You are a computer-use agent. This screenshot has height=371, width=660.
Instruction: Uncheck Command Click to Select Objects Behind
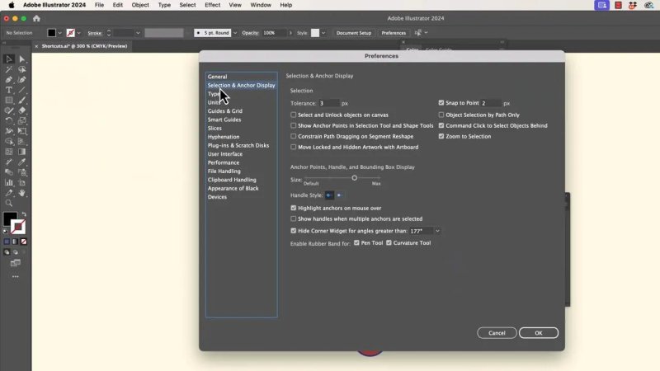click(441, 125)
